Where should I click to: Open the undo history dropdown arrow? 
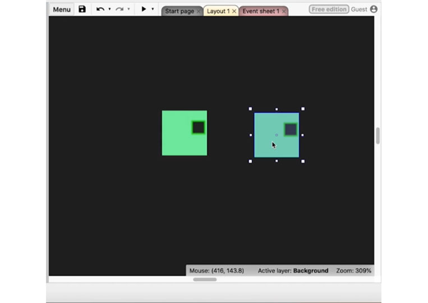tap(109, 9)
